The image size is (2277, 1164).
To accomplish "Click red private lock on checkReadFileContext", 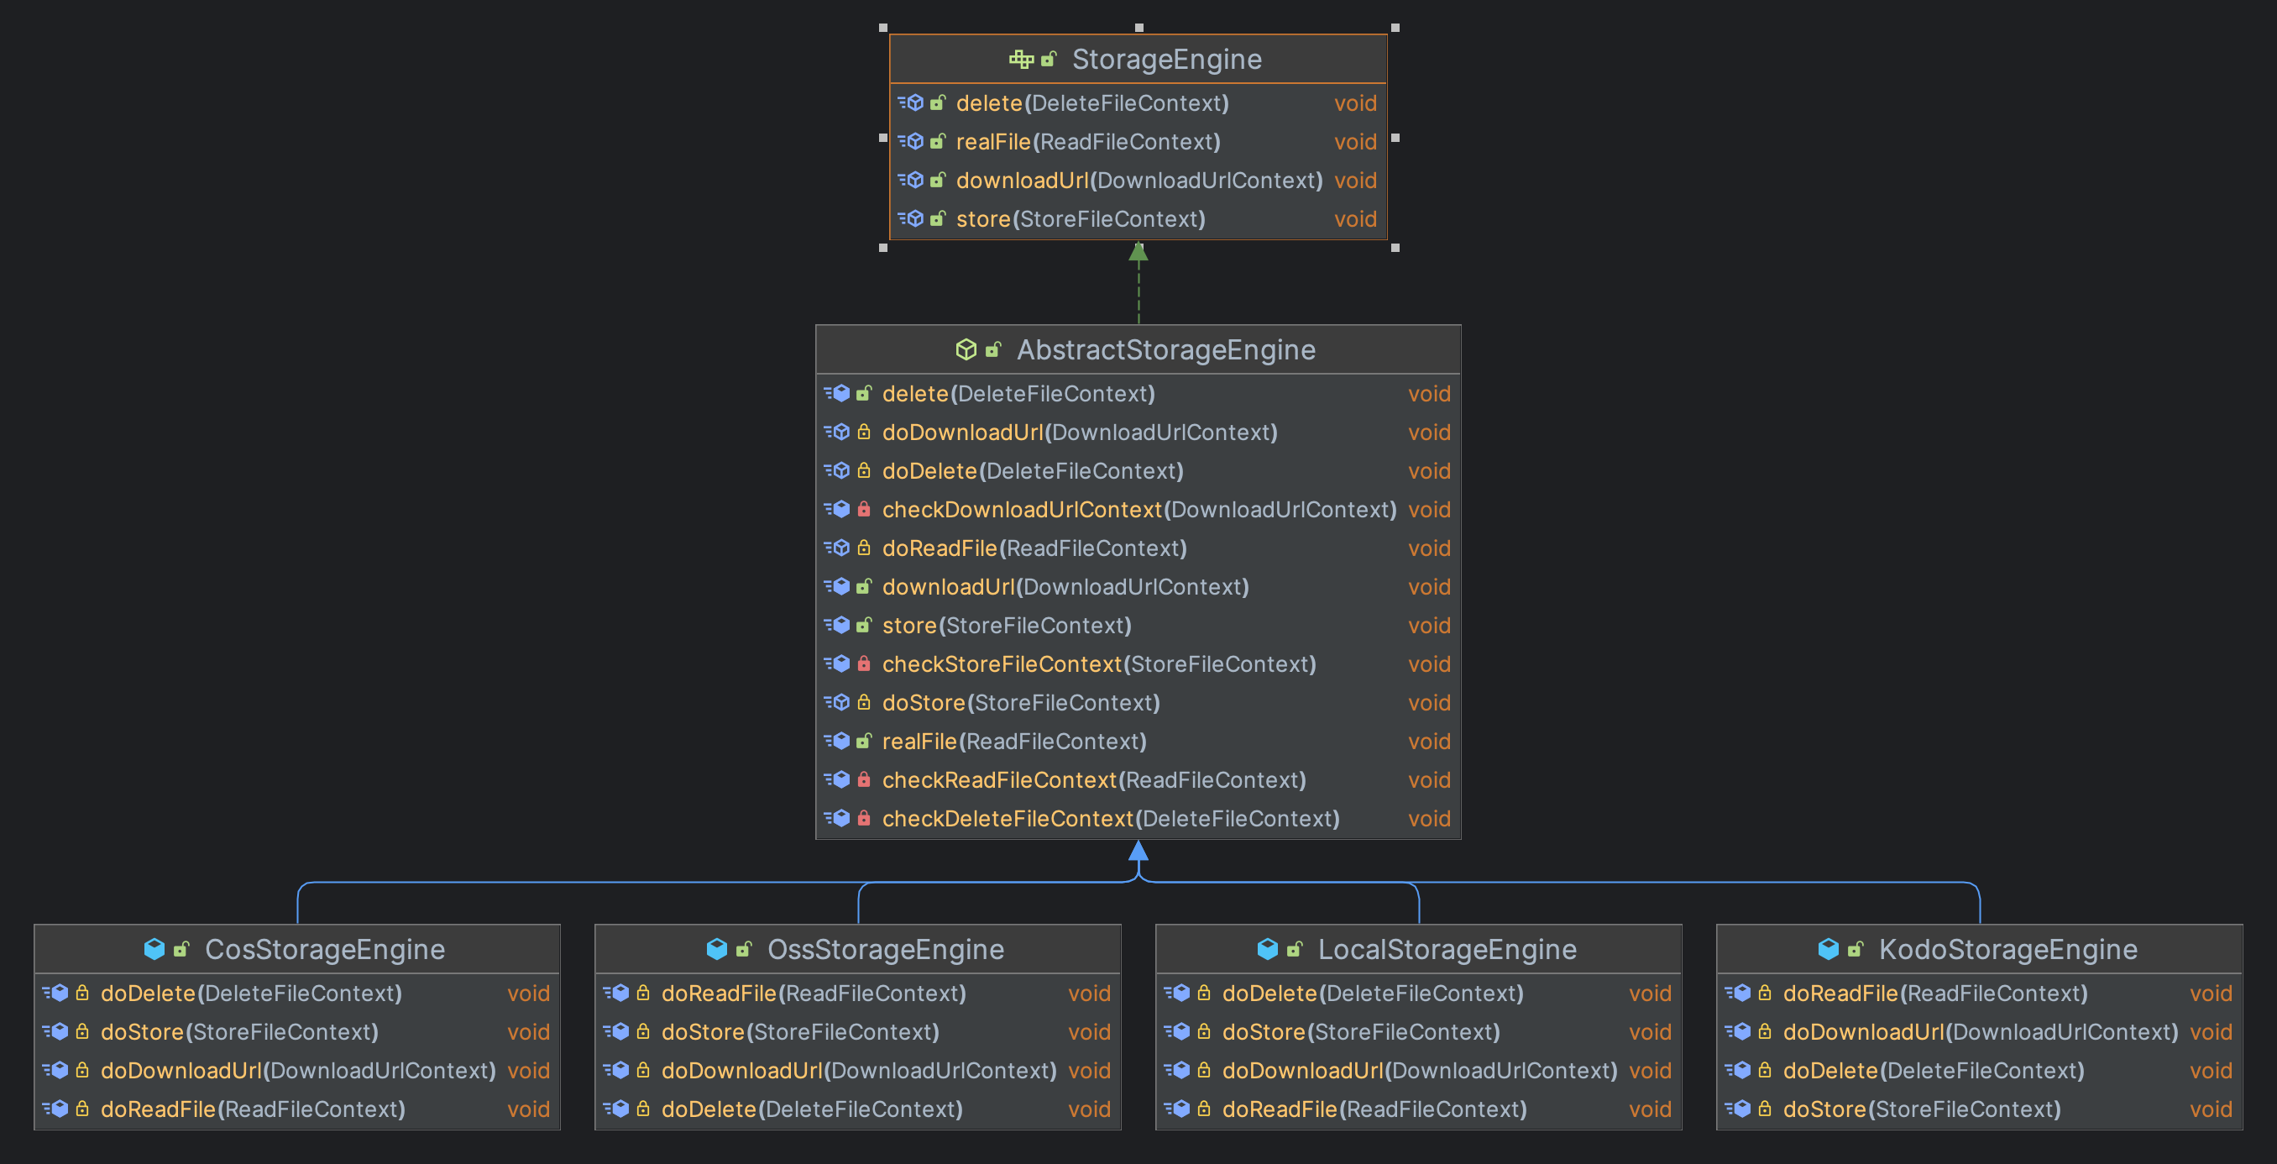I will (x=864, y=780).
